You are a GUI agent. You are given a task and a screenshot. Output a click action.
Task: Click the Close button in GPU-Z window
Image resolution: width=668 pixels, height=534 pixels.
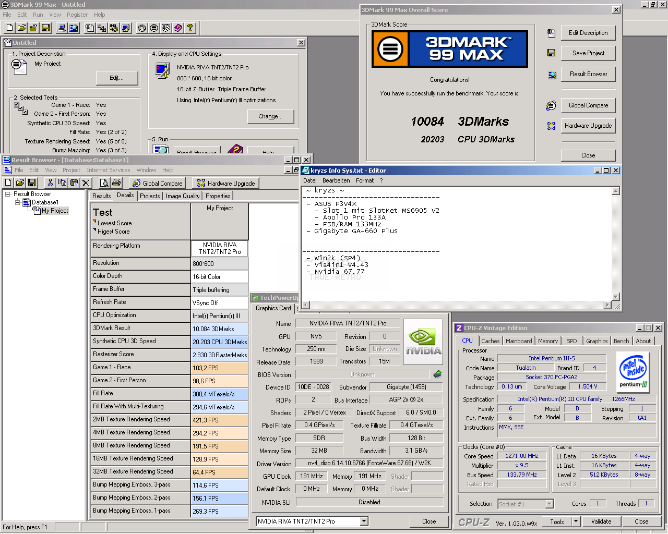(x=429, y=521)
